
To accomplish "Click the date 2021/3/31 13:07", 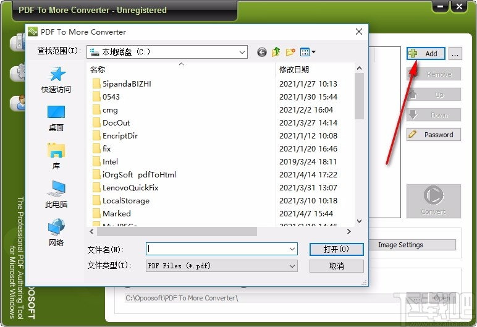I will (x=308, y=187).
